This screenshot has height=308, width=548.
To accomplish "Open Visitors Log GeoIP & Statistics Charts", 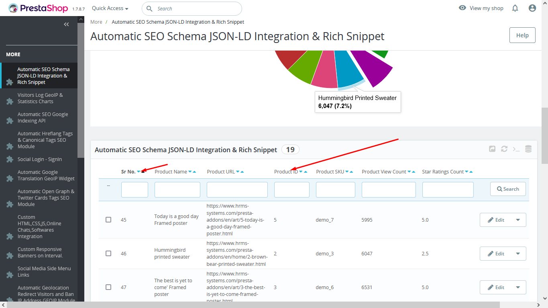I will (39, 98).
